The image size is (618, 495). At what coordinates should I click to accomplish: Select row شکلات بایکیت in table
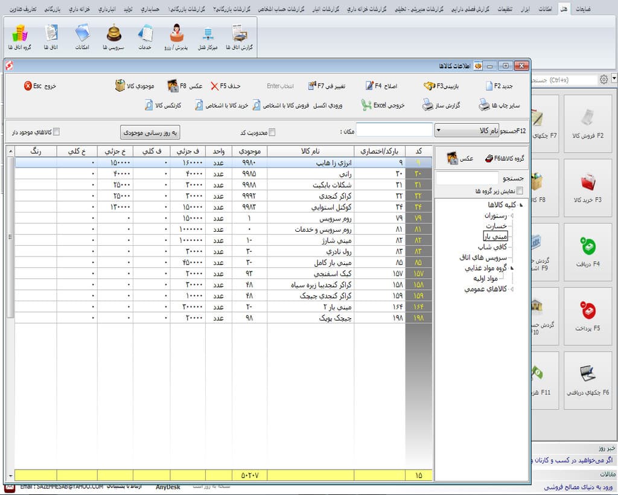[x=223, y=185]
